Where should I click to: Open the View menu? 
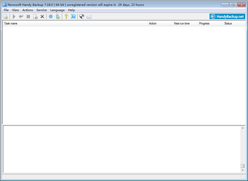point(16,10)
